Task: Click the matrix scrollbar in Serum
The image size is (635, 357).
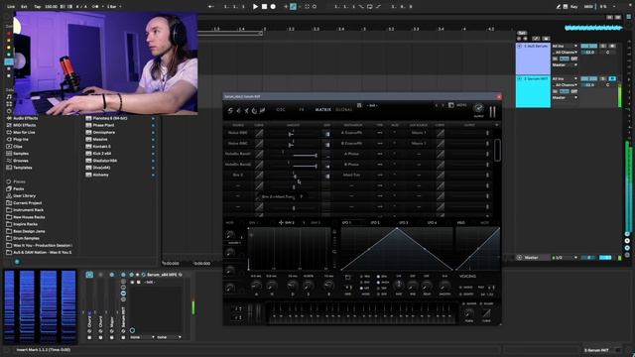Action: click(497, 150)
